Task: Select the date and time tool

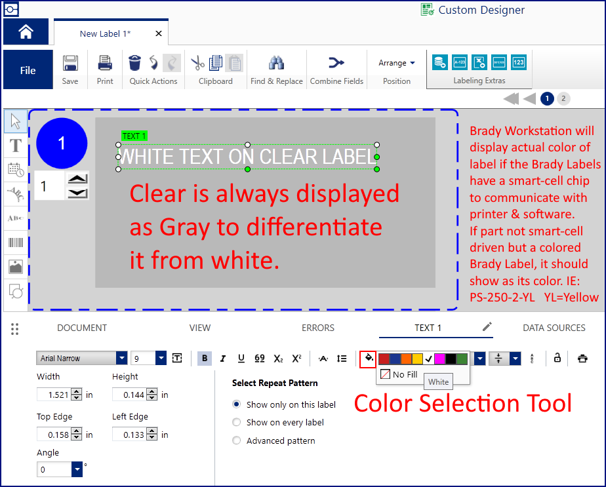Action: [x=16, y=170]
